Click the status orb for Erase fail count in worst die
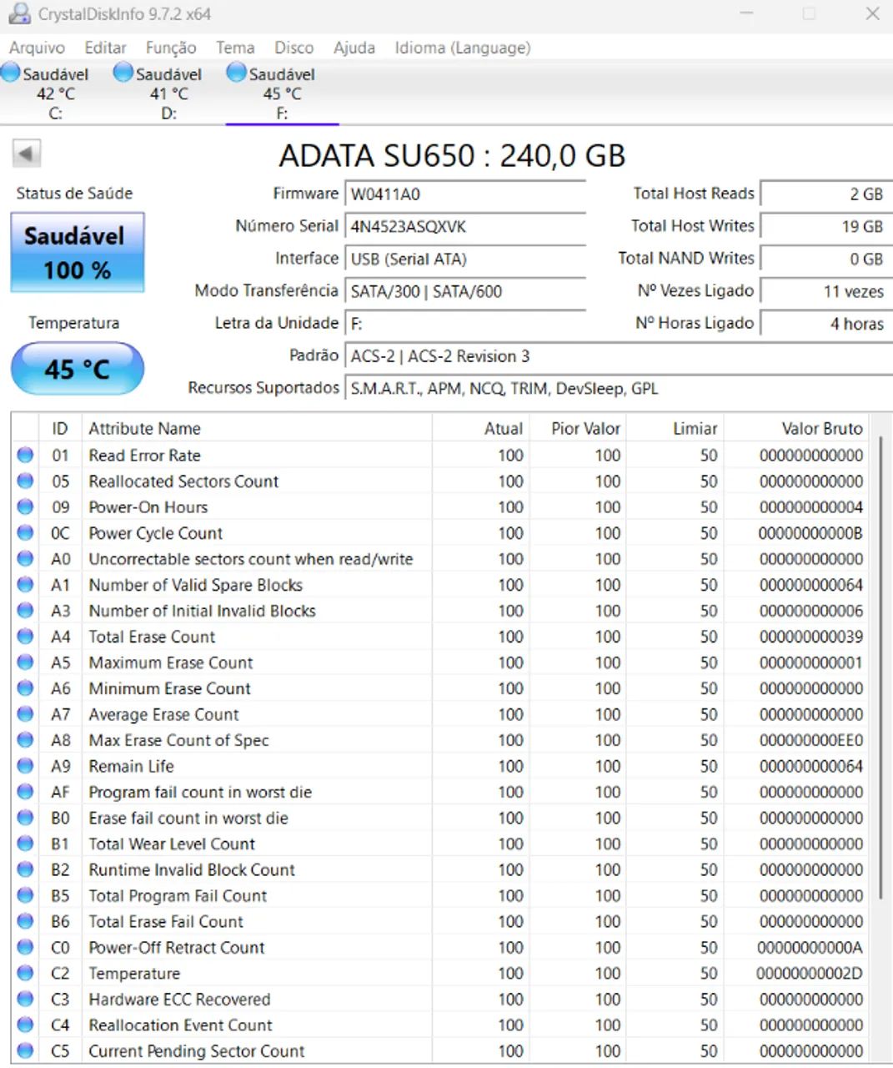The image size is (893, 1068). pos(25,817)
